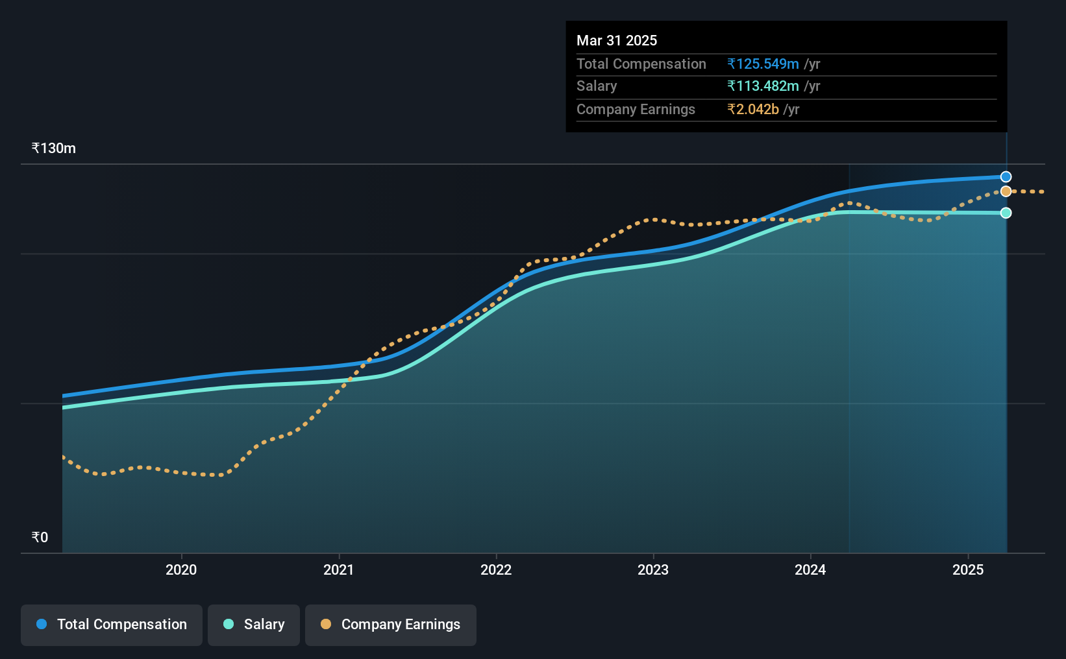This screenshot has width=1066, height=659.
Task: Select the 2021 x-axis label
Action: pos(339,569)
